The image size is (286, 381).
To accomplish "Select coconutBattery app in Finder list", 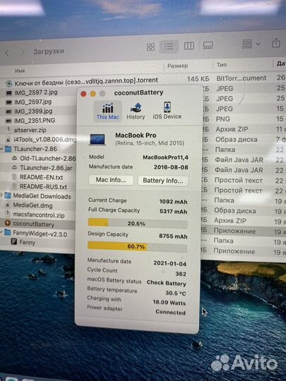I will (x=34, y=224).
